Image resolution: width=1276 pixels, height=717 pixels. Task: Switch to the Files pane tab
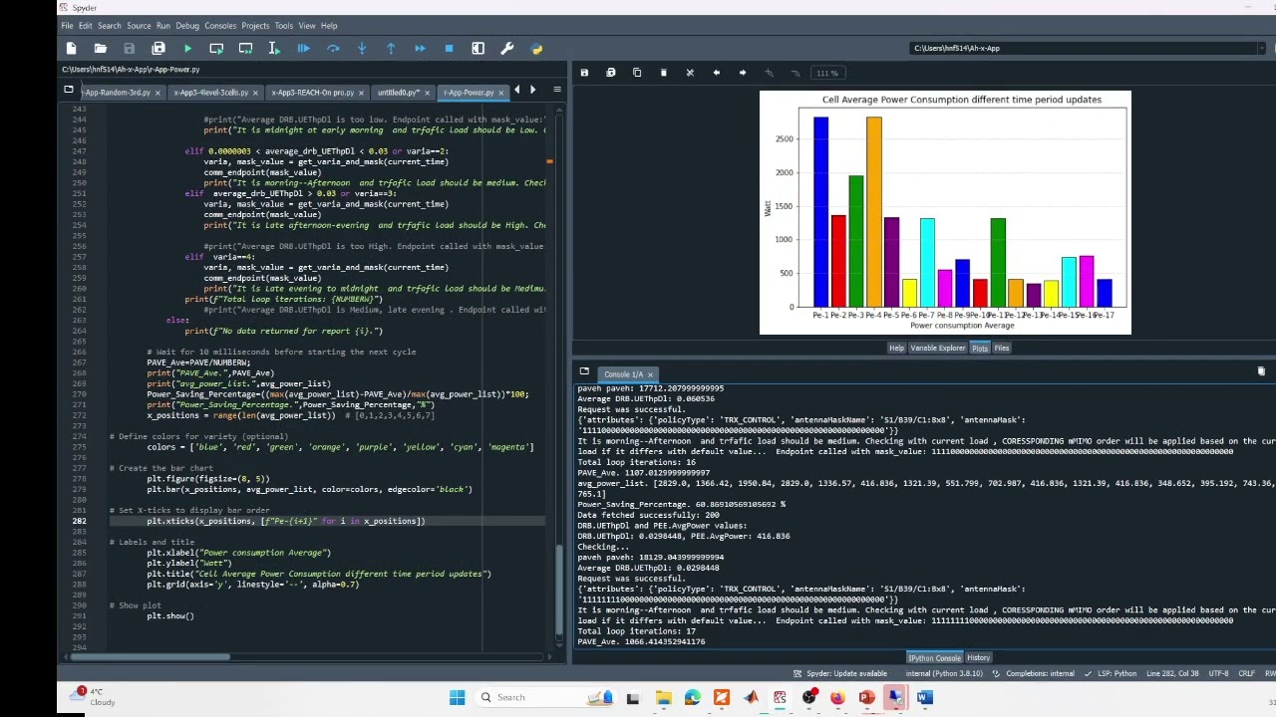tap(1001, 349)
